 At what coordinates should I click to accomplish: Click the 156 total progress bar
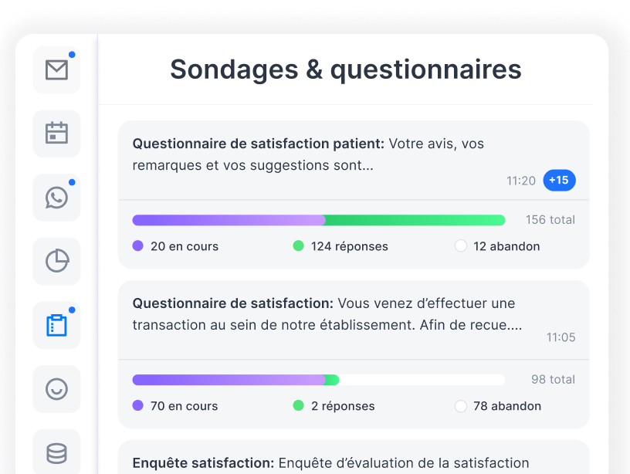[x=318, y=220]
